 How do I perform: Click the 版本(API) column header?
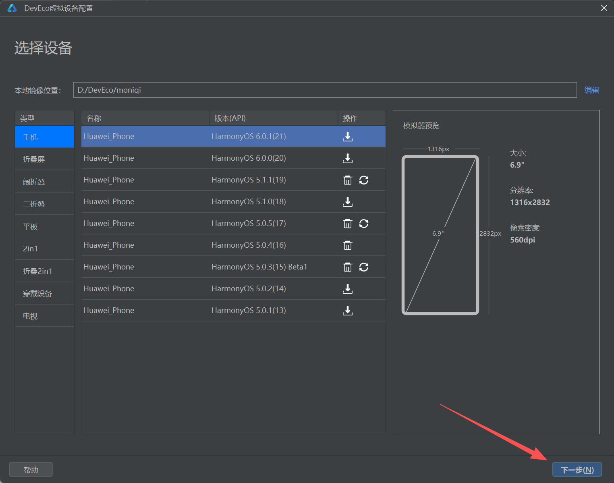pyautogui.click(x=274, y=118)
